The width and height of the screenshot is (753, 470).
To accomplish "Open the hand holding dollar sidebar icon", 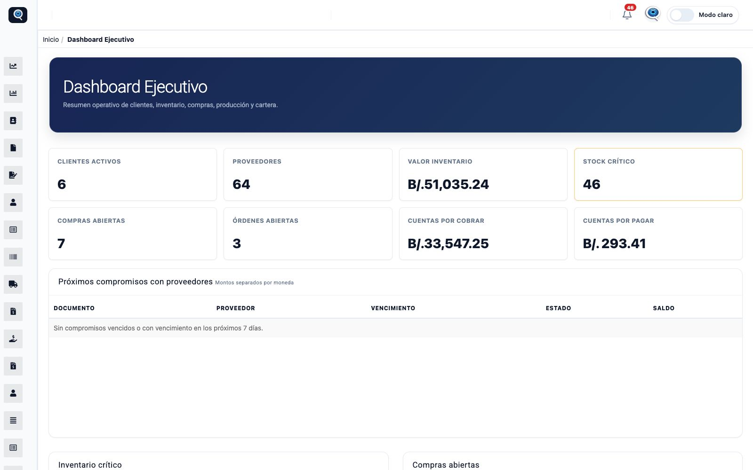I will [x=13, y=339].
